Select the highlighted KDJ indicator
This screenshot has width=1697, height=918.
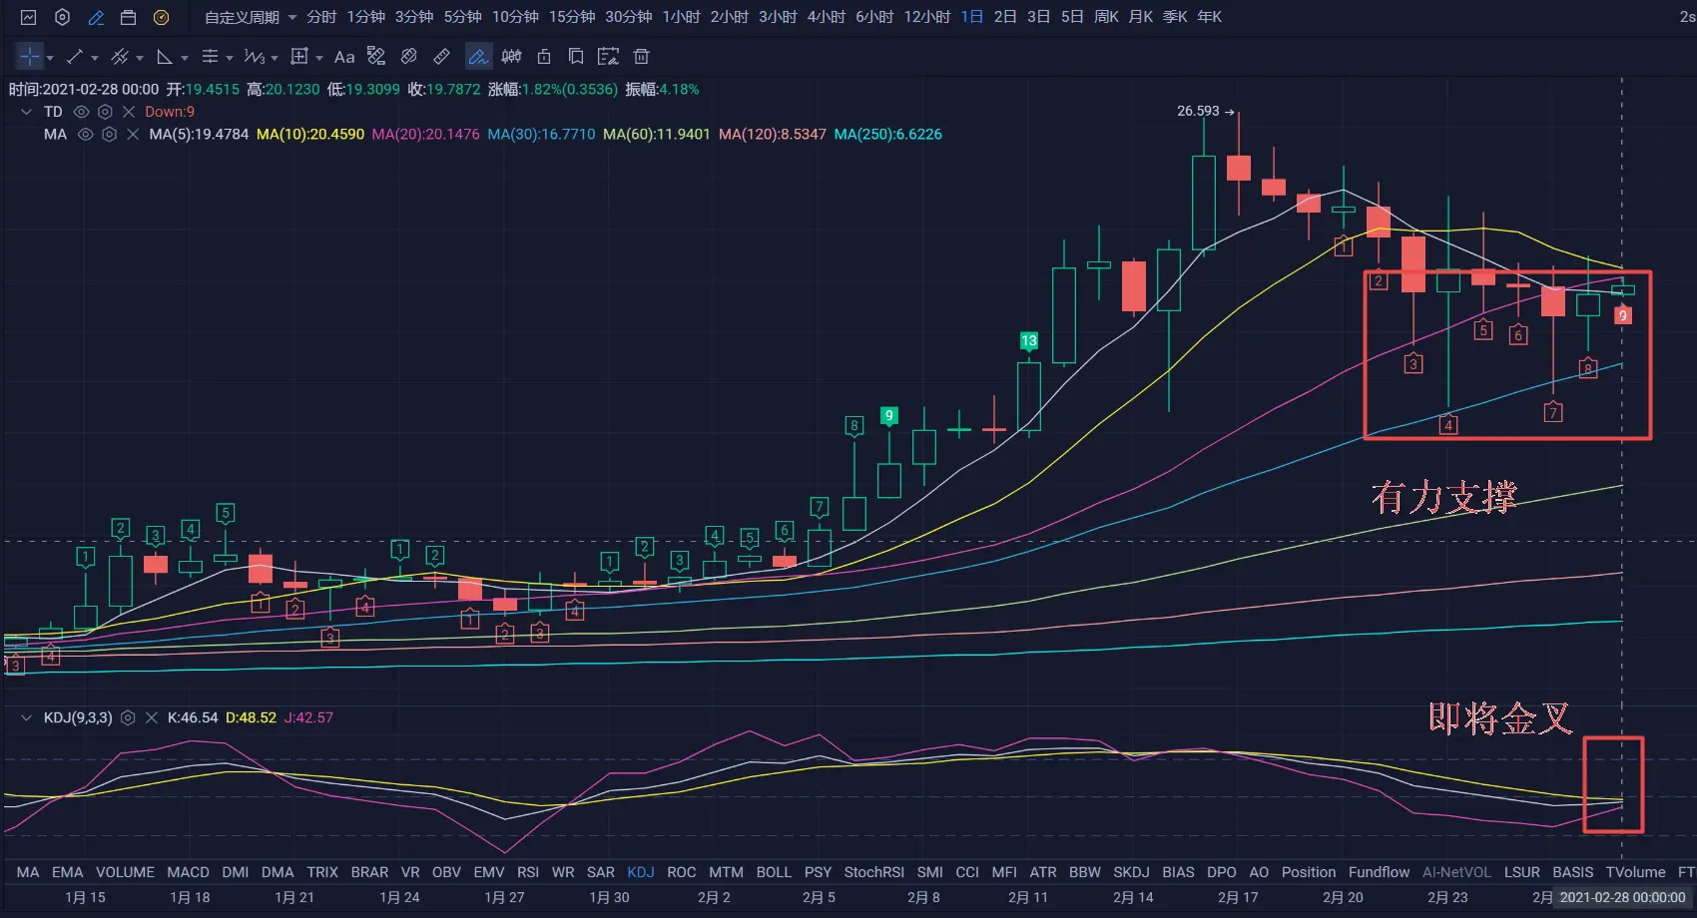[641, 872]
